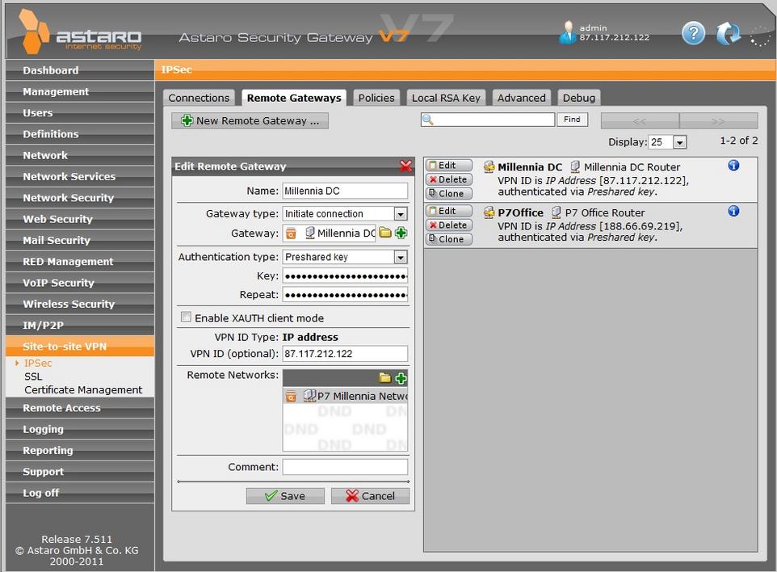
Task: Remove Millennia DC gateway object trash icon
Action: coord(291,233)
